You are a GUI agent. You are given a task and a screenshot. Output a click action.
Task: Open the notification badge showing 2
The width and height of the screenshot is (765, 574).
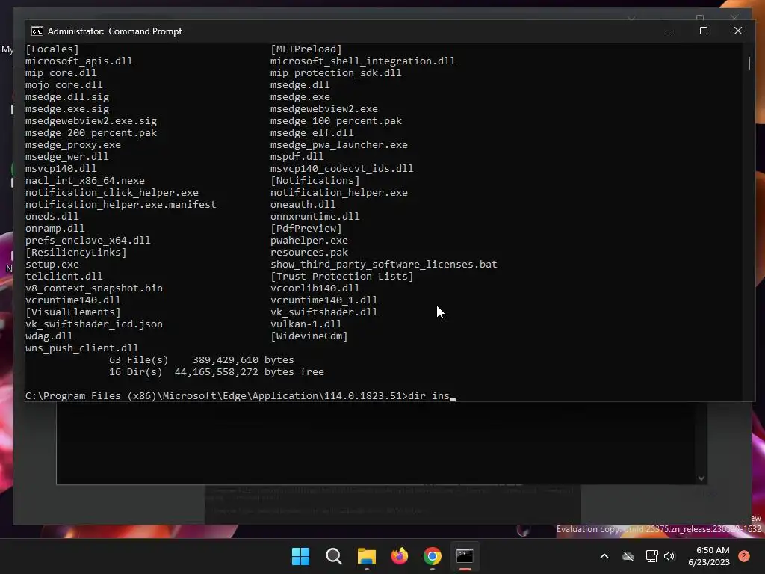(744, 556)
